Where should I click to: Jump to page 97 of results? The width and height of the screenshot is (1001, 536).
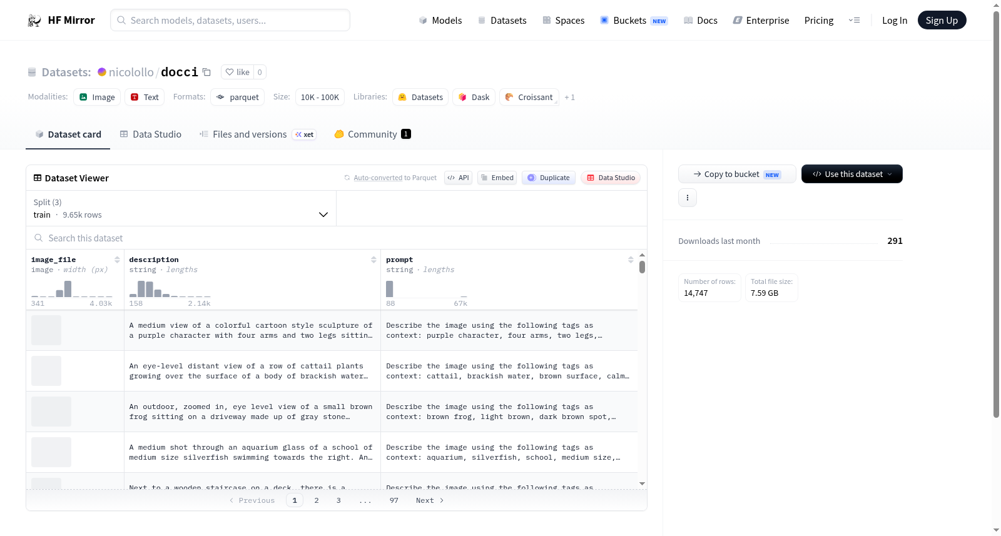coord(394,500)
